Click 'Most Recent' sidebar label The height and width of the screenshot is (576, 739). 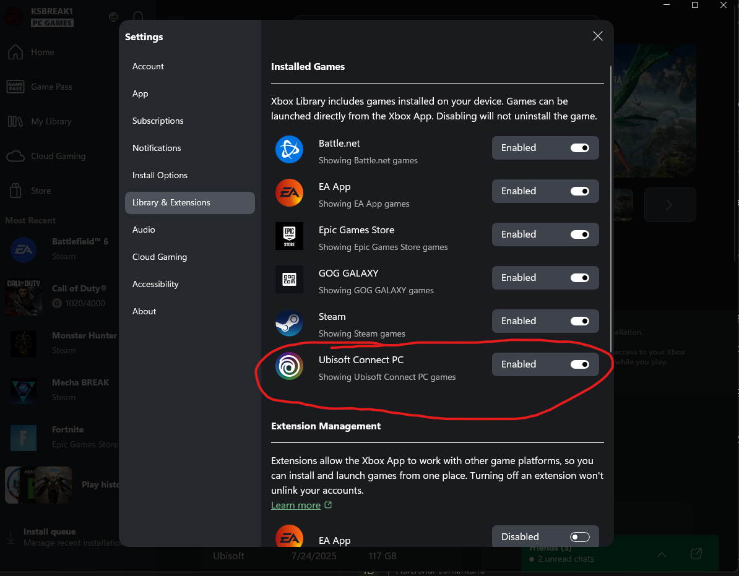coord(30,220)
